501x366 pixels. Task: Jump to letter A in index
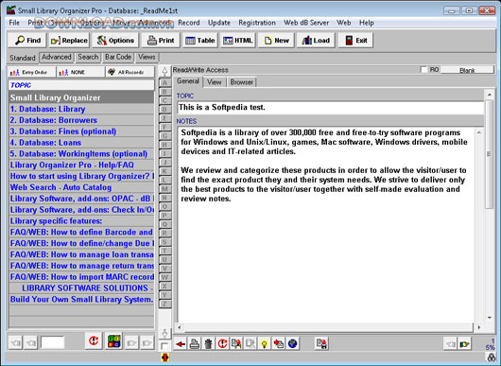(164, 83)
